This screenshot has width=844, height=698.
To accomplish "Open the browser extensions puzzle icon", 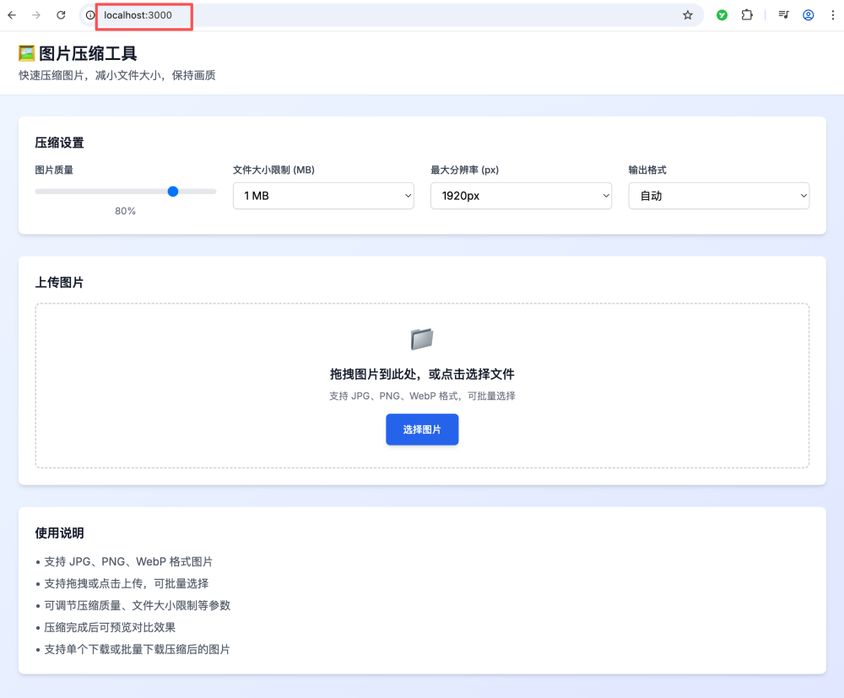I will click(747, 14).
